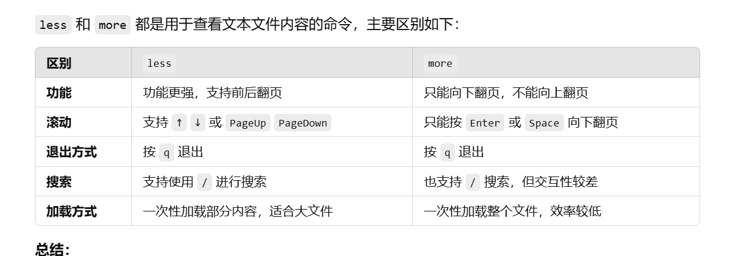
Task: Click the down arrow key chip
Action: (x=198, y=122)
